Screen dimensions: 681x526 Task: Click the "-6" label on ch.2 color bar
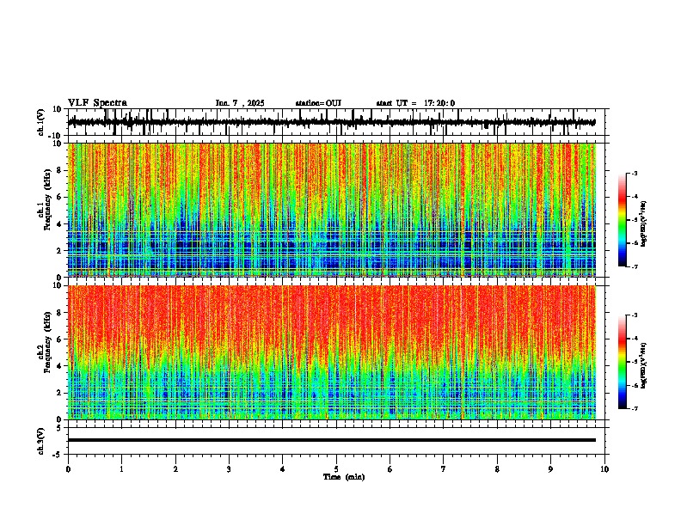click(635, 385)
